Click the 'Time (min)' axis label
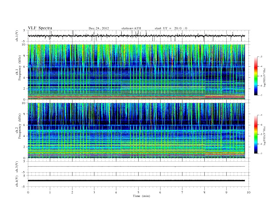Viewport: 280px width, 216px height. pos(141,196)
